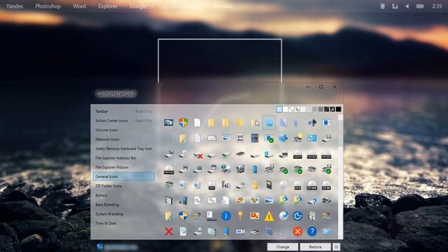Viewport: 448px width, 252px height.
Task: Select the golden key icon
Action: click(240, 216)
